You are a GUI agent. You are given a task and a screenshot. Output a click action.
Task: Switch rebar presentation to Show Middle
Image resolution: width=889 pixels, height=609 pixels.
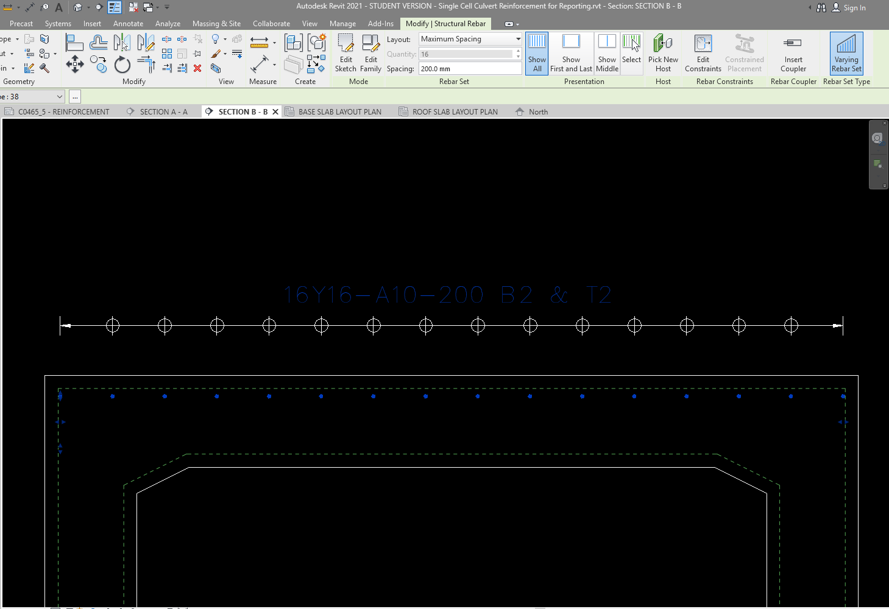pos(607,53)
